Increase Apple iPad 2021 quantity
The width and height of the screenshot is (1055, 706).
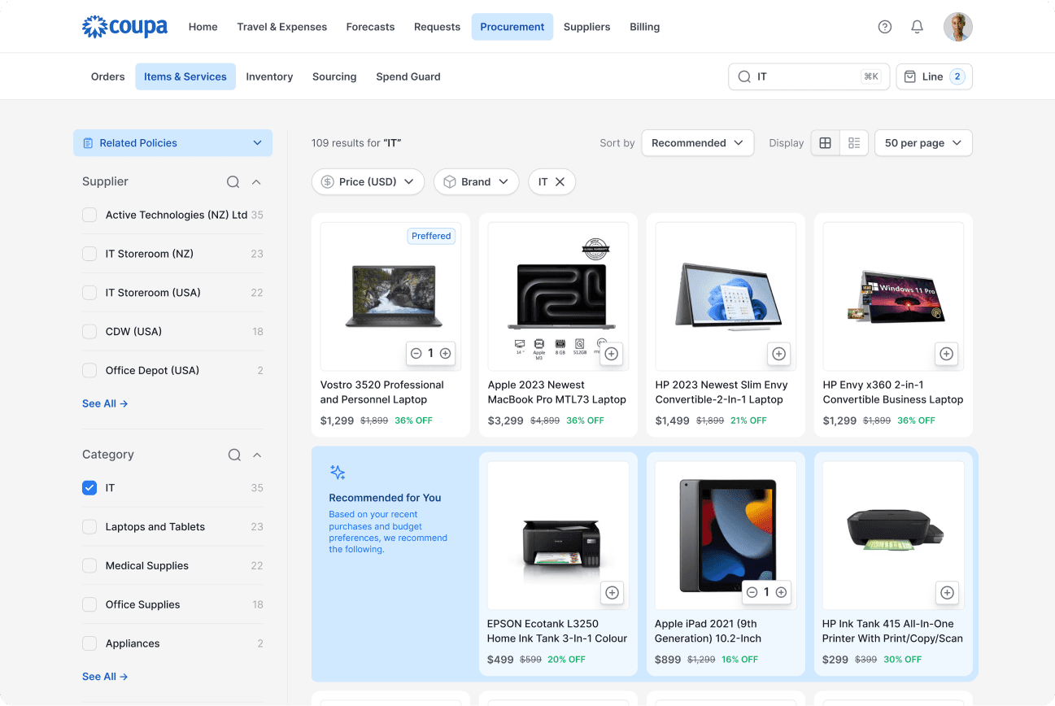(x=781, y=593)
